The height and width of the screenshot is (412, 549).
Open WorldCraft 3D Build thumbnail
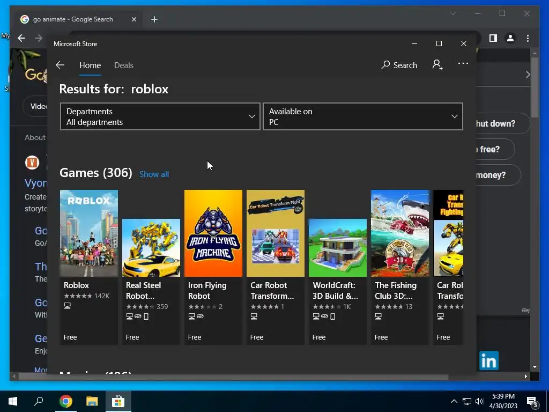point(338,248)
